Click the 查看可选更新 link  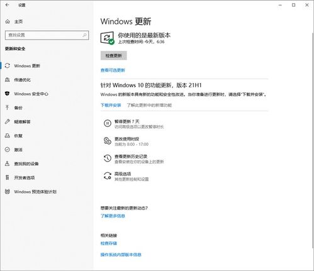113,70
